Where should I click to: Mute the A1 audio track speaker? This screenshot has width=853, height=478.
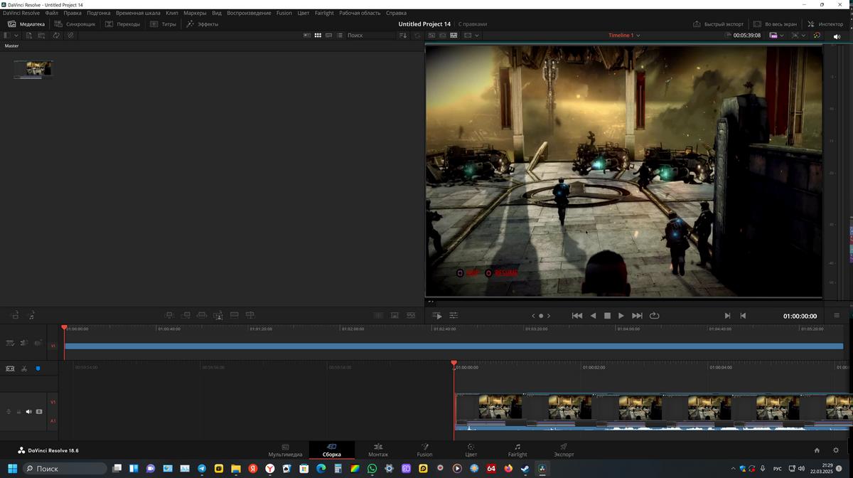click(x=29, y=411)
